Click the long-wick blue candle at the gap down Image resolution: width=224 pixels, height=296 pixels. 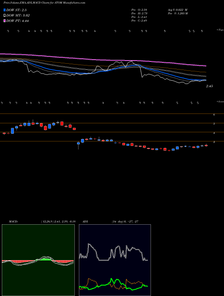point(78,144)
